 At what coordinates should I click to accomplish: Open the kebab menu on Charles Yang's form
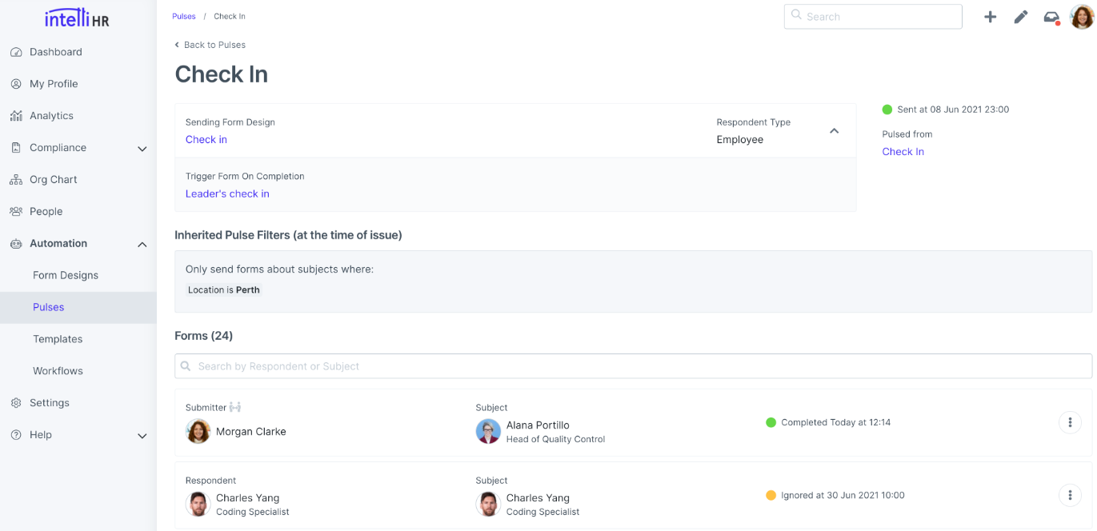pos(1070,495)
